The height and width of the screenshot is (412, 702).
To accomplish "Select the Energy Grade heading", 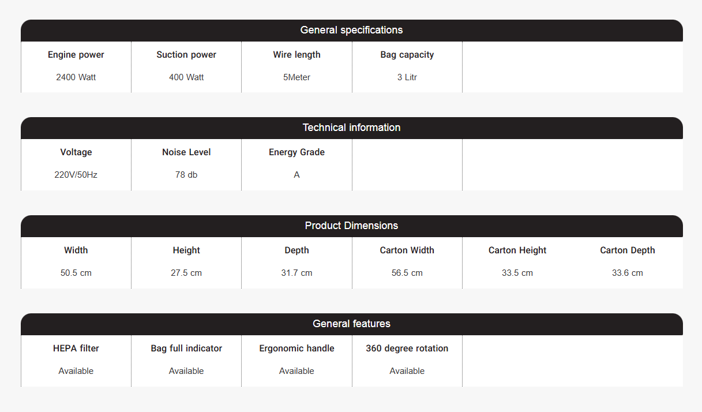I will click(x=296, y=152).
